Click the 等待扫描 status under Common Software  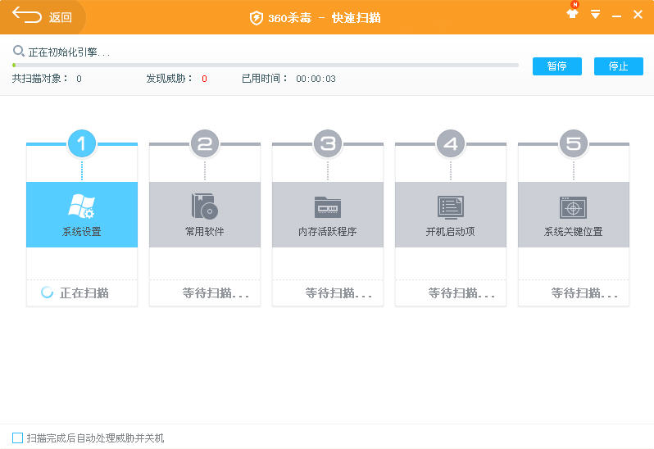coord(215,293)
